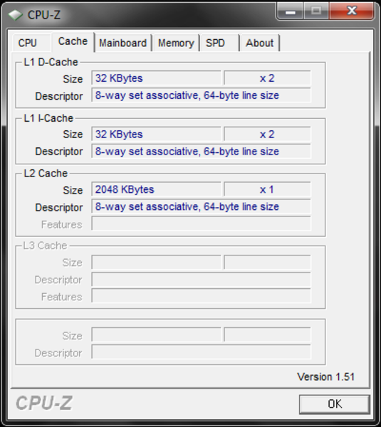Click the L1 D-Cache size field
The image size is (381, 427).
coord(156,78)
